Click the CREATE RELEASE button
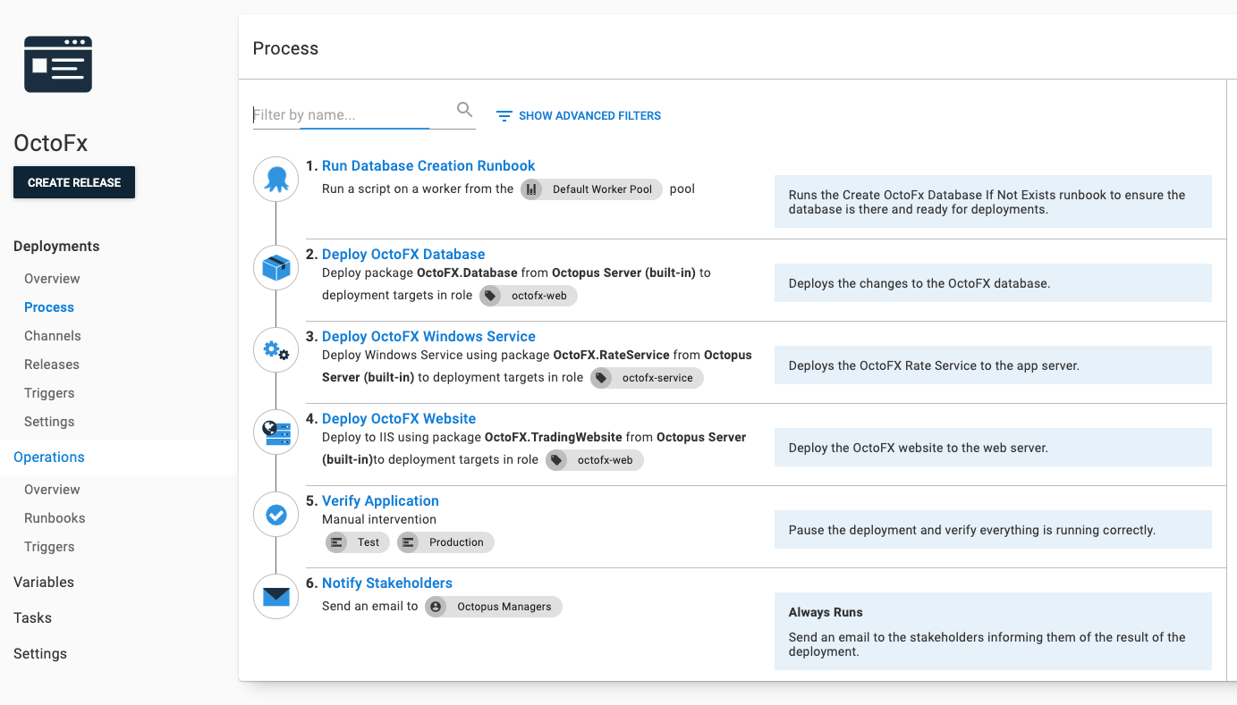 click(74, 181)
